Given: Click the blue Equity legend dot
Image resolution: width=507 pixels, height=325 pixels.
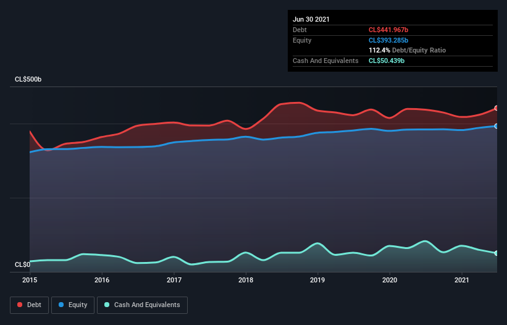Looking at the screenshot, I should [x=61, y=305].
